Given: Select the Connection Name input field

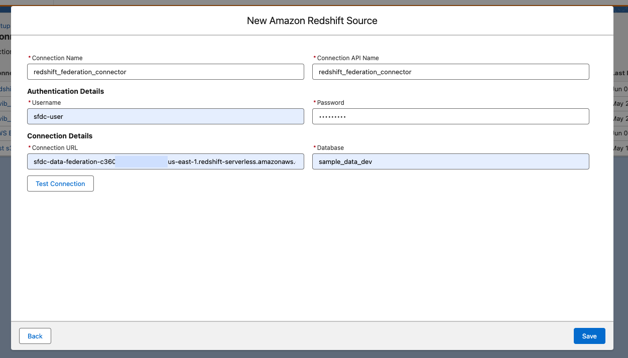Looking at the screenshot, I should 166,72.
